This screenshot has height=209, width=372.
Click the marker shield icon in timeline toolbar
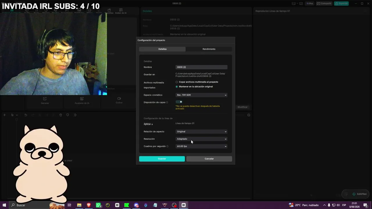pyautogui.click(x=68, y=115)
